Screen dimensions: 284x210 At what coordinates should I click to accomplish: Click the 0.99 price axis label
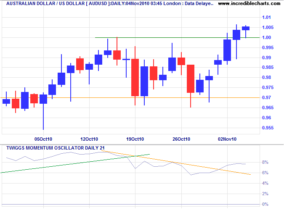(x=267, y=58)
